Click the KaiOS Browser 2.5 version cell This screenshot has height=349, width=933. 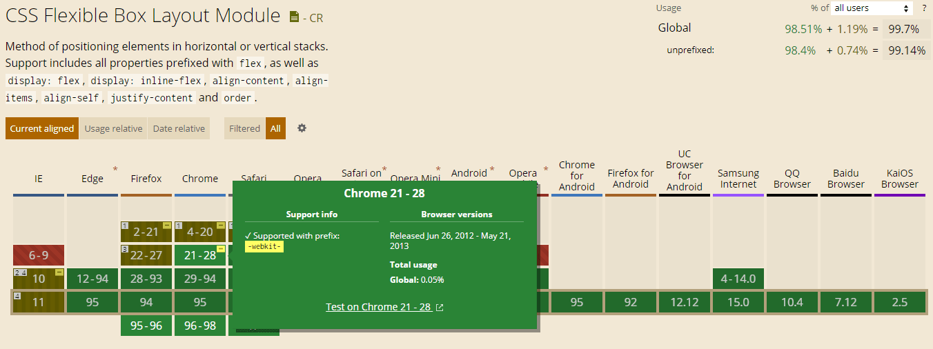899,302
